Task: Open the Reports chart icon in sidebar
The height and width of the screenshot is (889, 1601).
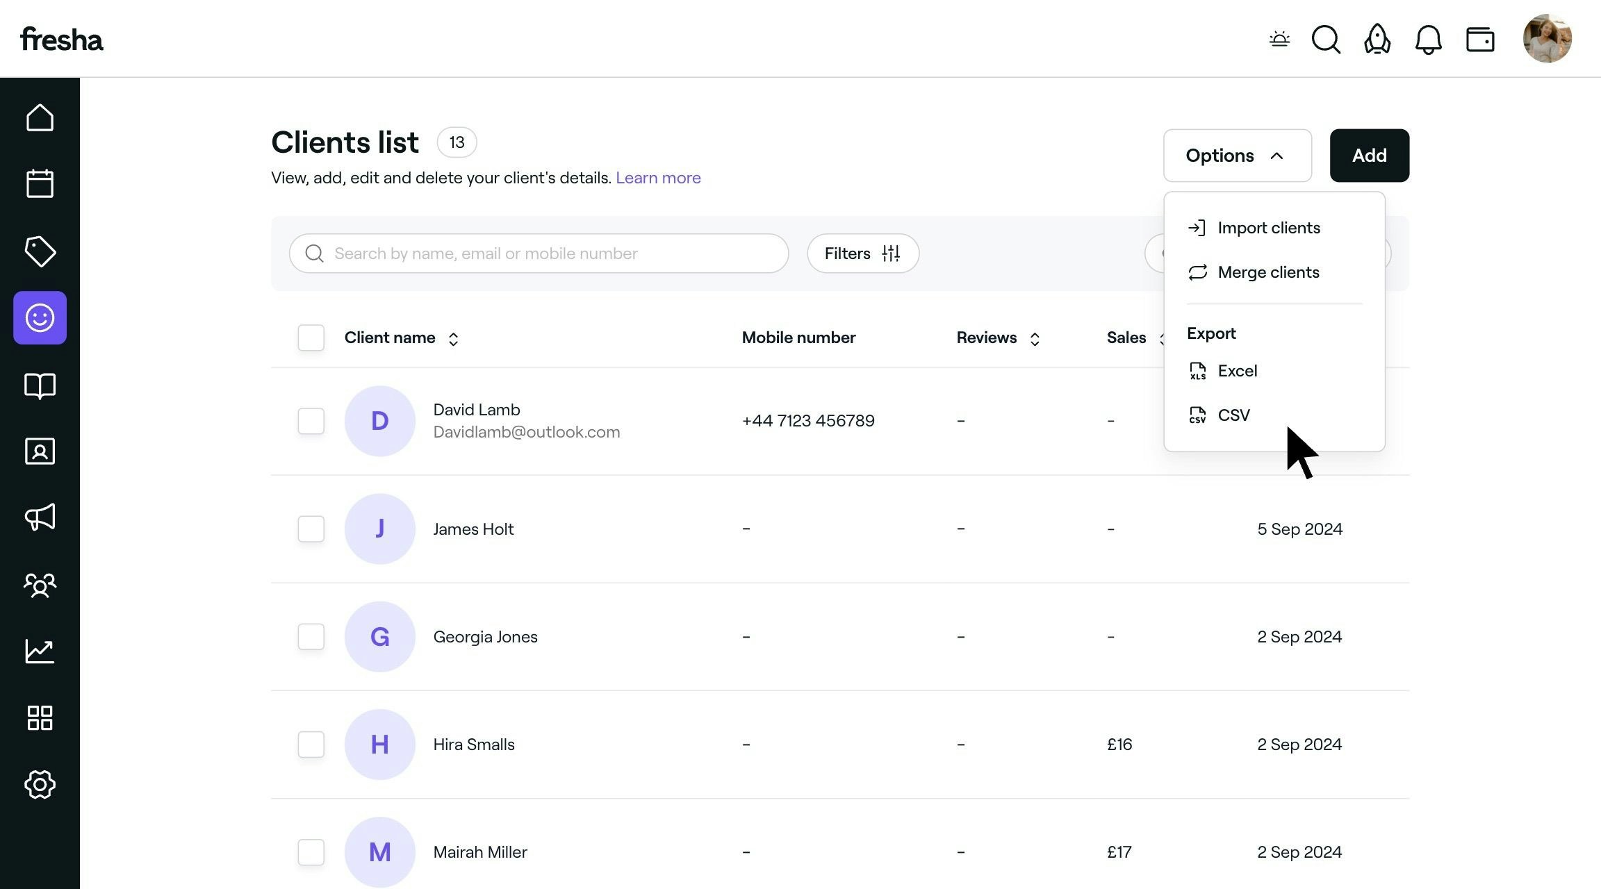Action: 40,651
